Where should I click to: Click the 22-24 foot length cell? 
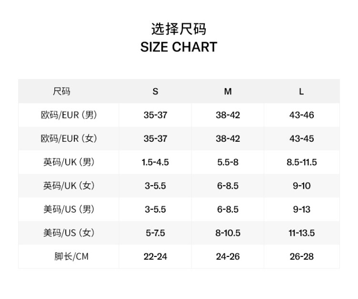tap(155, 256)
